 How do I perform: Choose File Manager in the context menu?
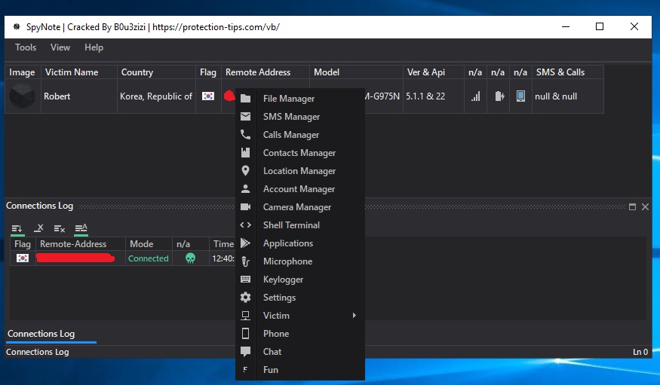click(x=299, y=99)
